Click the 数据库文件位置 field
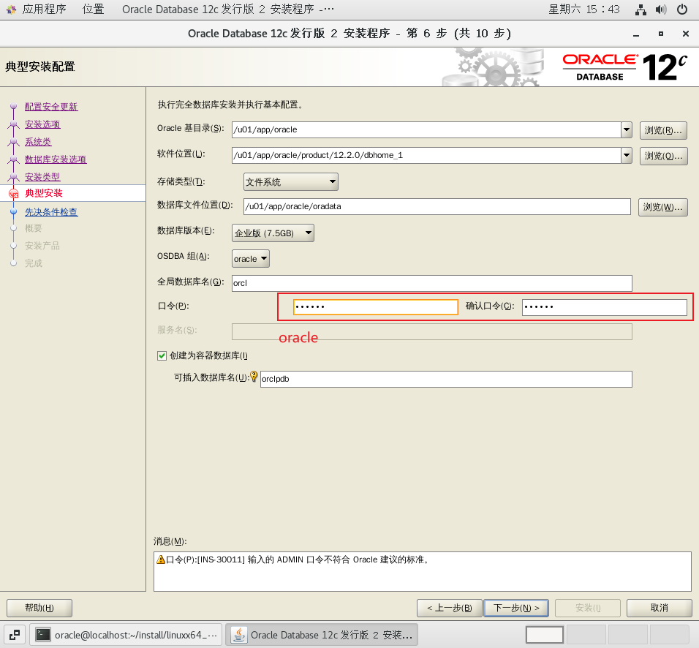 pyautogui.click(x=437, y=206)
